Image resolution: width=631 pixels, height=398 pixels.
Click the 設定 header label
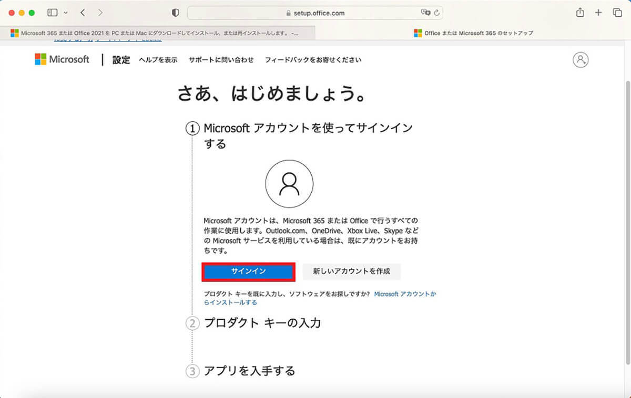click(x=121, y=60)
